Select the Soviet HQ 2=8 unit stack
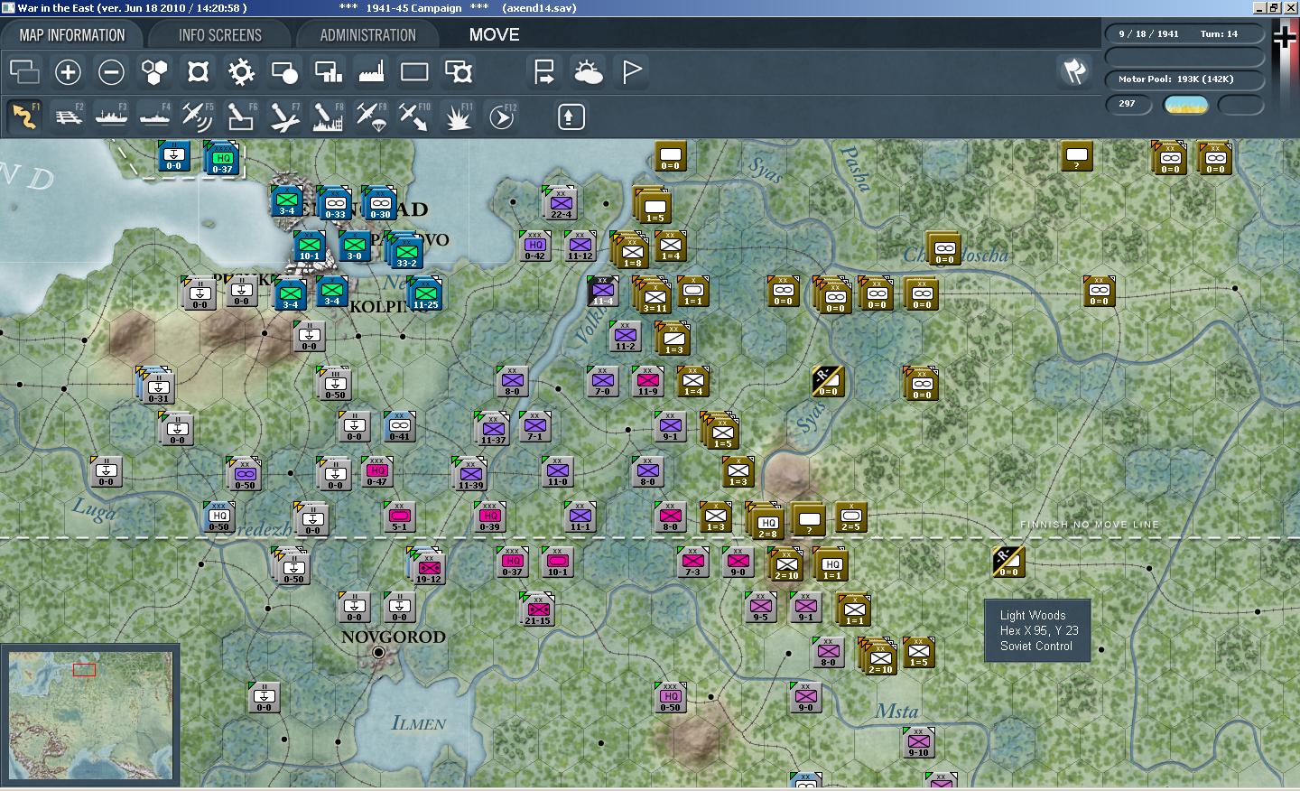 (766, 521)
